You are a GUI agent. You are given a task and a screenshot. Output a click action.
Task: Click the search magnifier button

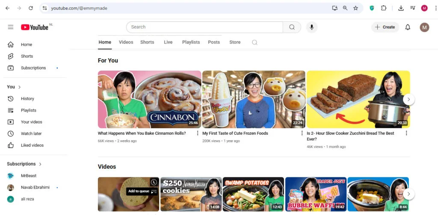tap(292, 27)
